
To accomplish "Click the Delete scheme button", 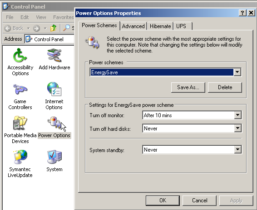I will (225, 87).
